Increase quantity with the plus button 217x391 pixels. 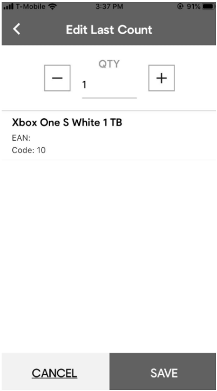click(161, 78)
